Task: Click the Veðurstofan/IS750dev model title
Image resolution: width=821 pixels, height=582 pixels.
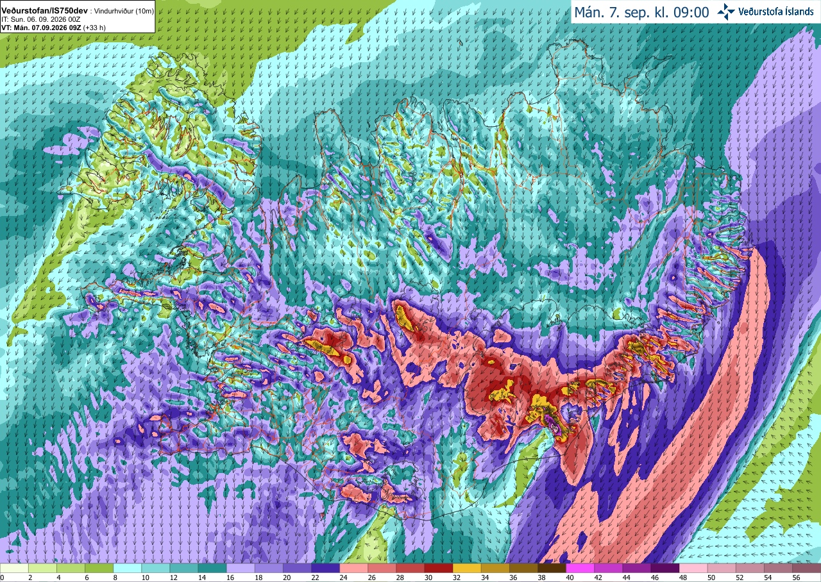Action: [x=44, y=11]
